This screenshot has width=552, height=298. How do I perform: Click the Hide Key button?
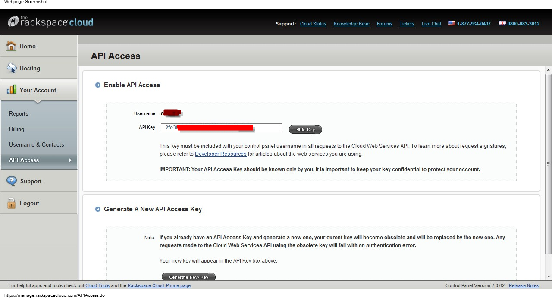[305, 129]
